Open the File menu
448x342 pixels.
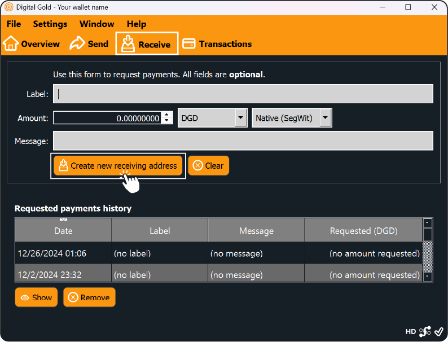coord(14,24)
